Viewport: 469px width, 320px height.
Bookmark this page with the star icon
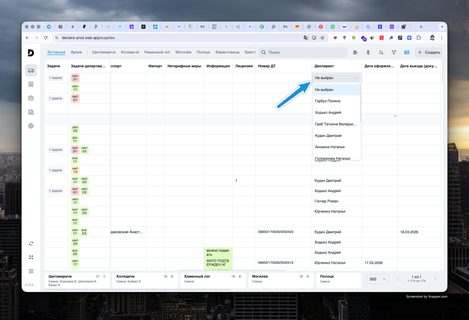click(322, 38)
